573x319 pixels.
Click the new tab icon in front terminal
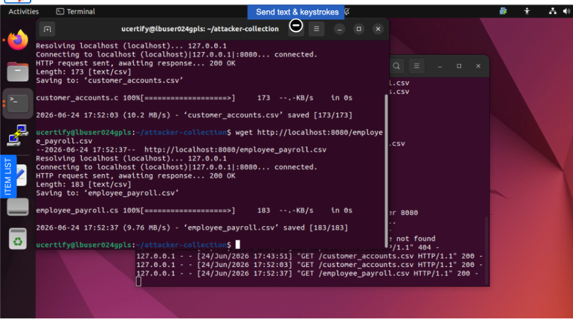click(x=47, y=29)
